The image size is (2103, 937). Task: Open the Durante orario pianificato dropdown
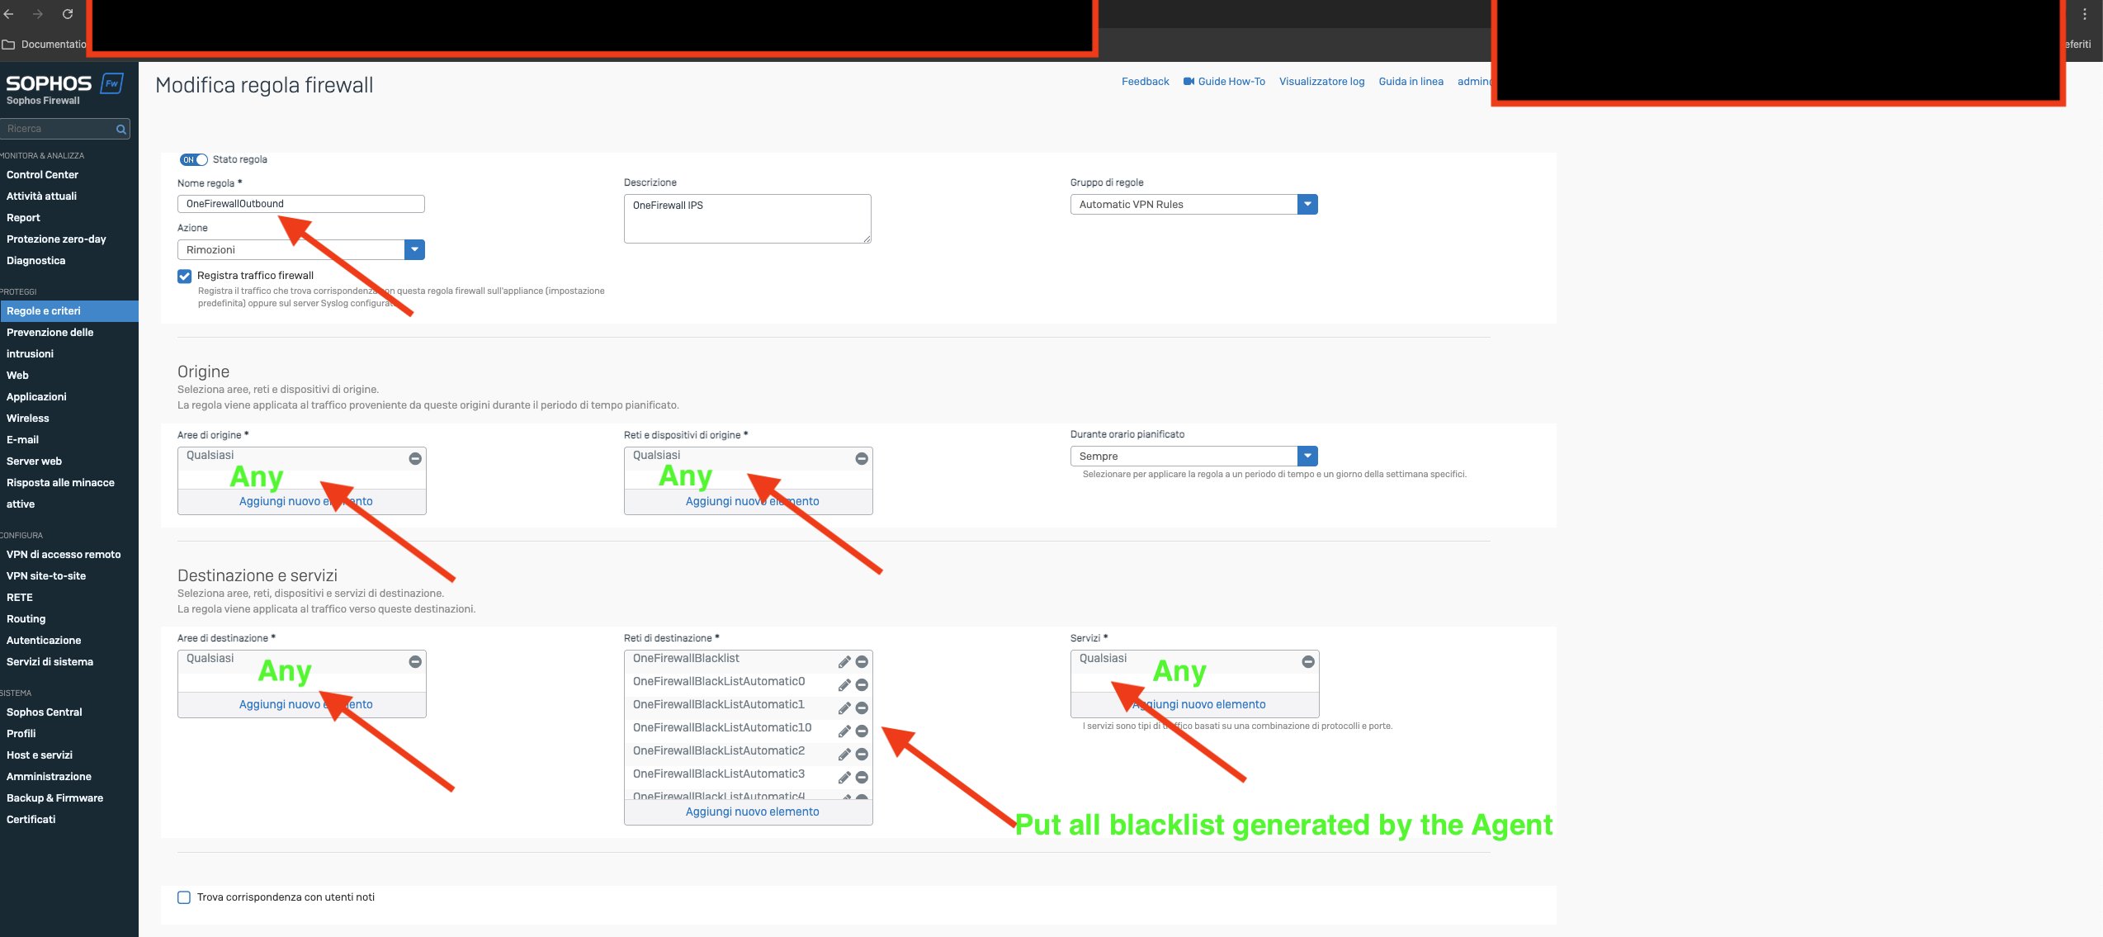coord(1193,457)
